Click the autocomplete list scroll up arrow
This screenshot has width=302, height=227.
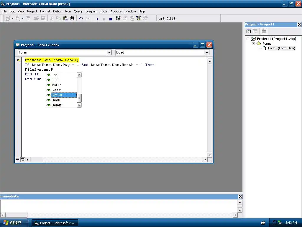tap(79, 75)
